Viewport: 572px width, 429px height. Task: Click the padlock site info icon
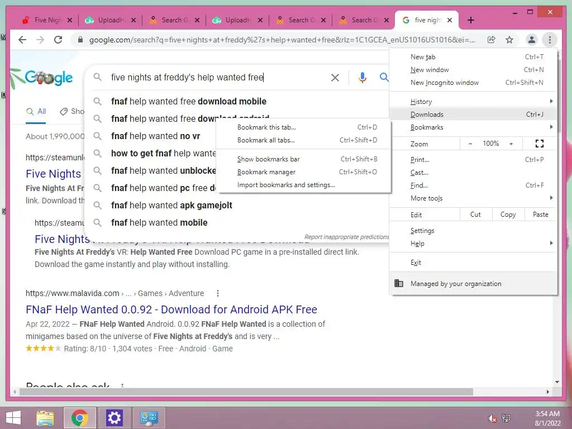point(80,40)
